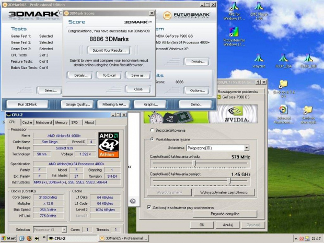
Task: Click the red 50 tray icon
Action: click(302, 238)
